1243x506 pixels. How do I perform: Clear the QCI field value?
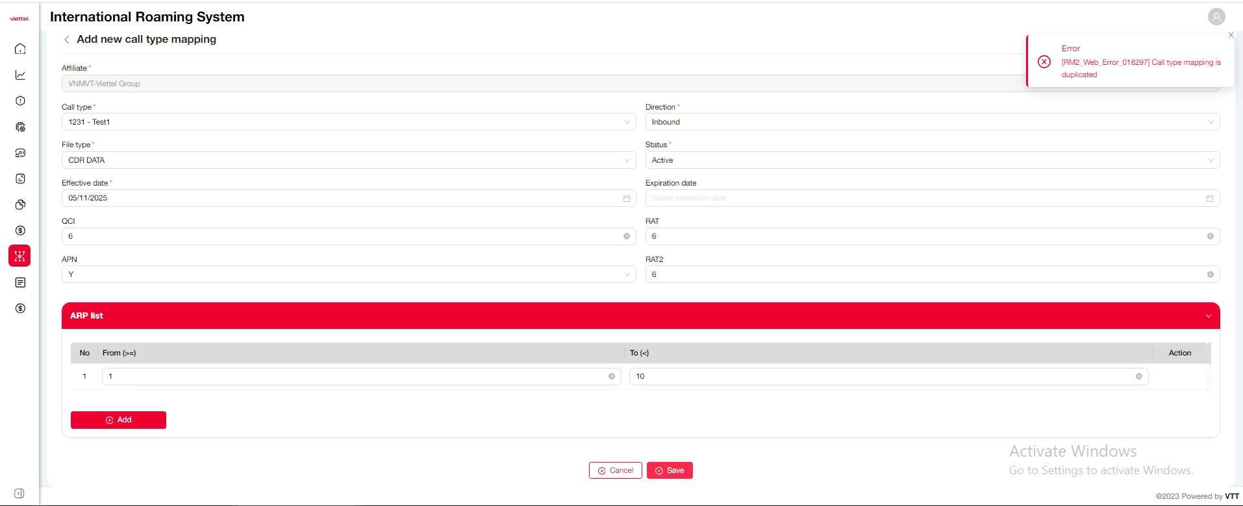pos(626,237)
